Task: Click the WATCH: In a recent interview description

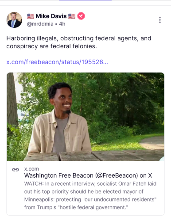Action: [x=90, y=195]
